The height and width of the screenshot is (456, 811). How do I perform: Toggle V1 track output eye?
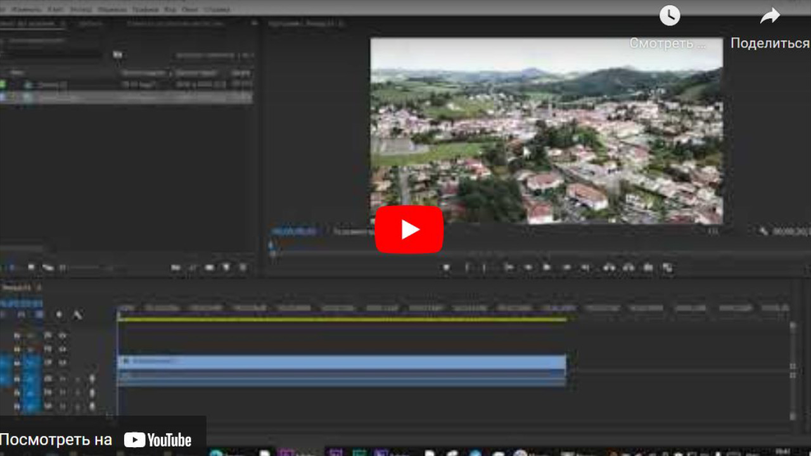coord(62,363)
